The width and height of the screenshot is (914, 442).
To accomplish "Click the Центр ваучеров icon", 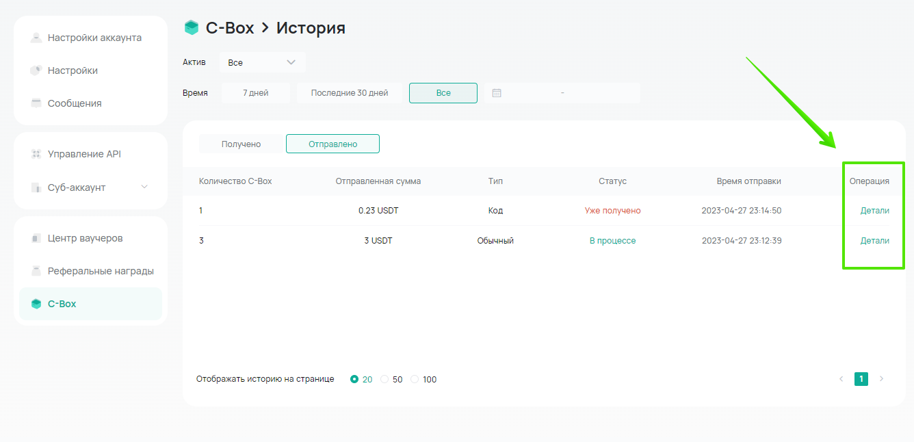I will pyautogui.click(x=36, y=238).
